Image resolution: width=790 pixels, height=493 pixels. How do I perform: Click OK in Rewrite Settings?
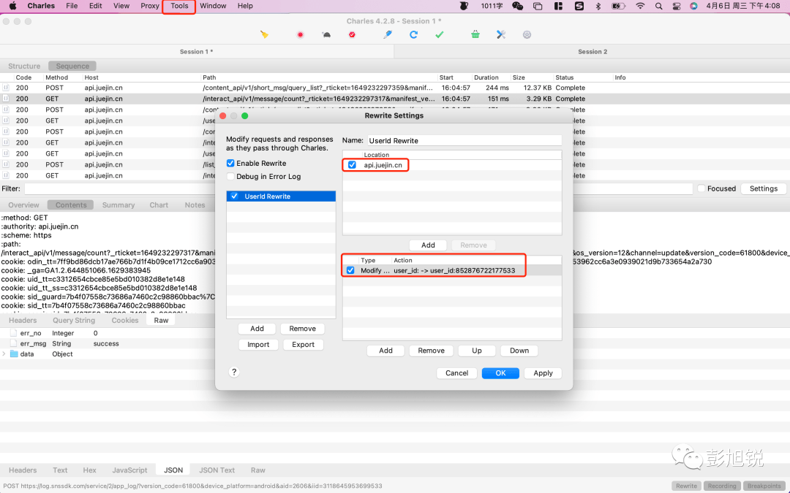click(x=500, y=373)
